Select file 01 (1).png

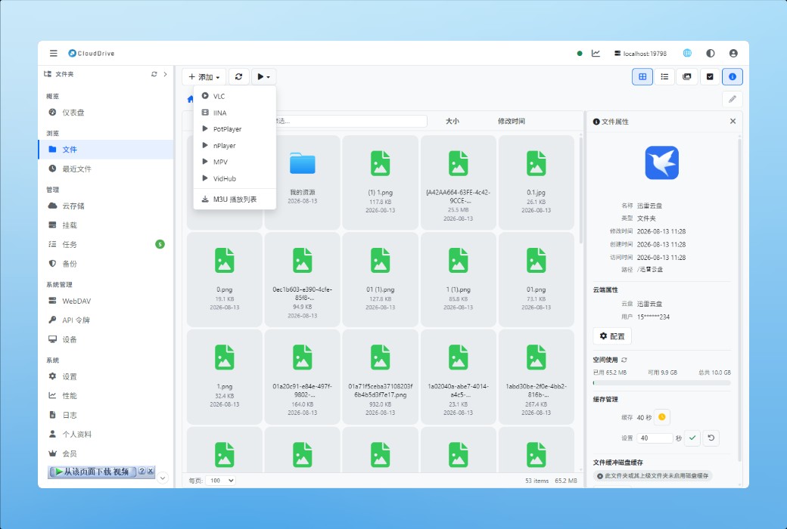[380, 280]
